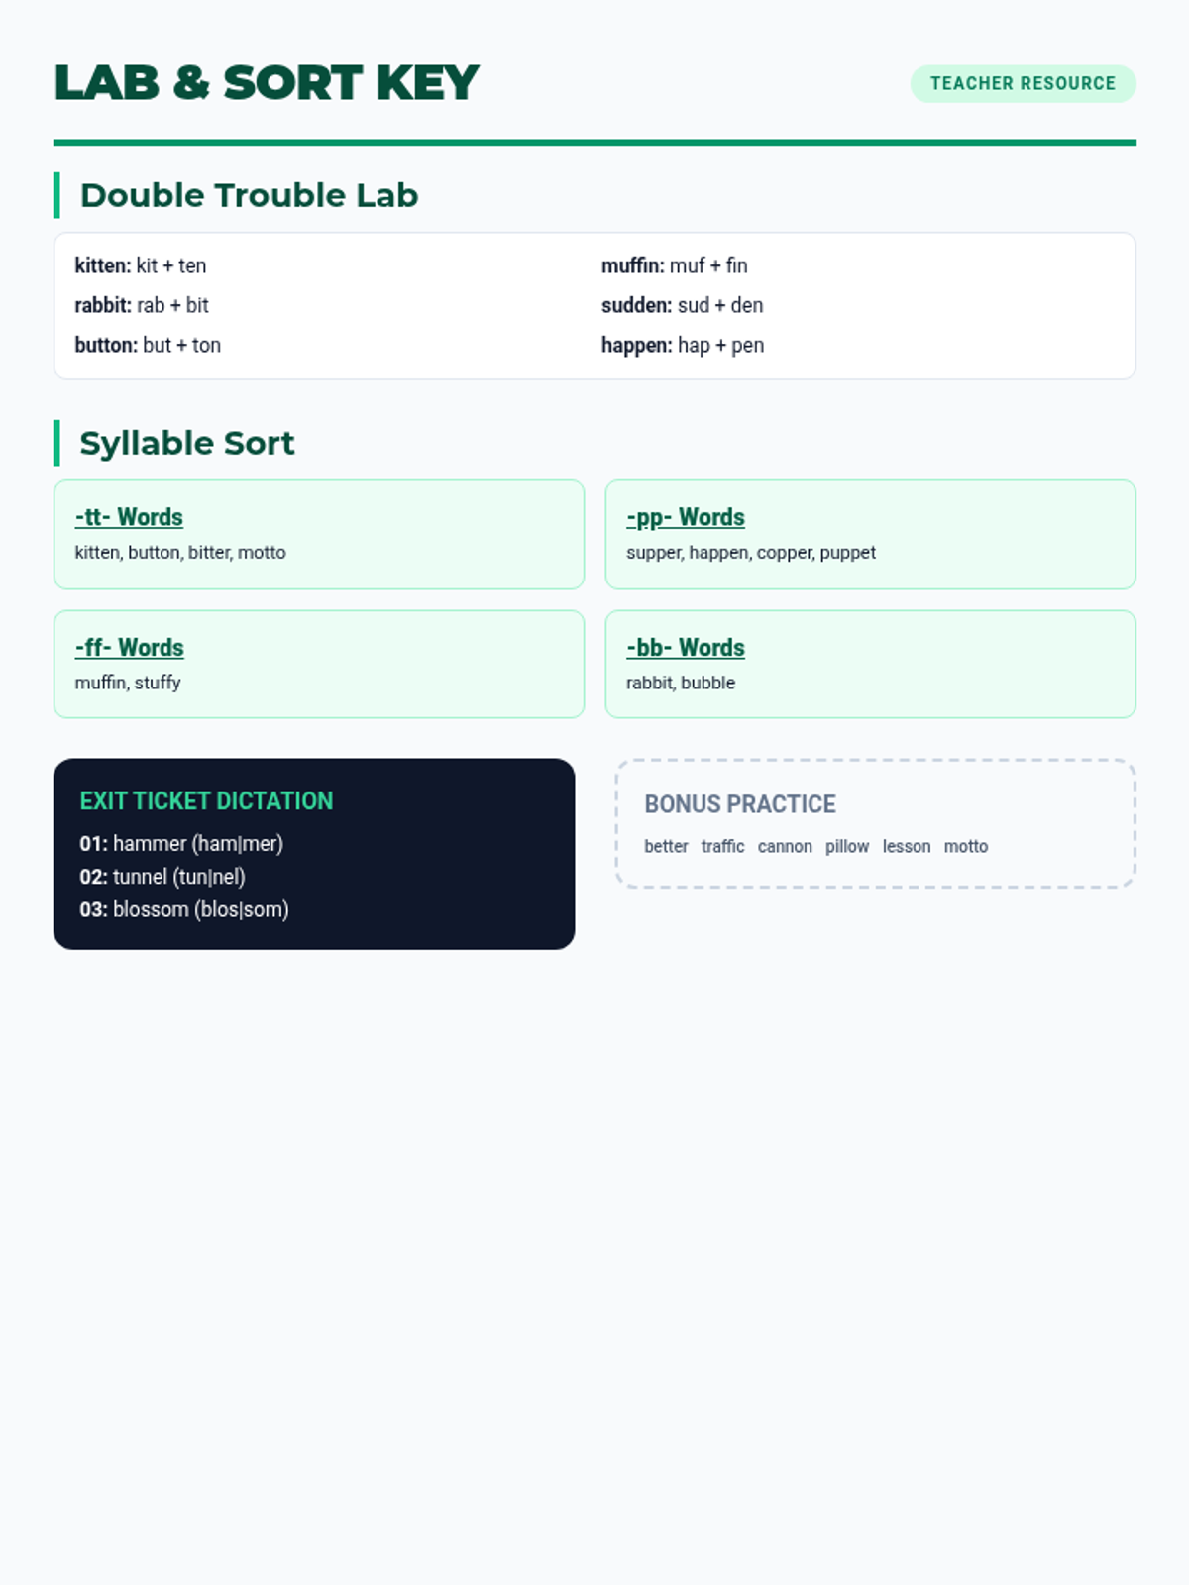Click the Exit Ticket Dictation heading
The height and width of the screenshot is (1585, 1189).
point(206,800)
